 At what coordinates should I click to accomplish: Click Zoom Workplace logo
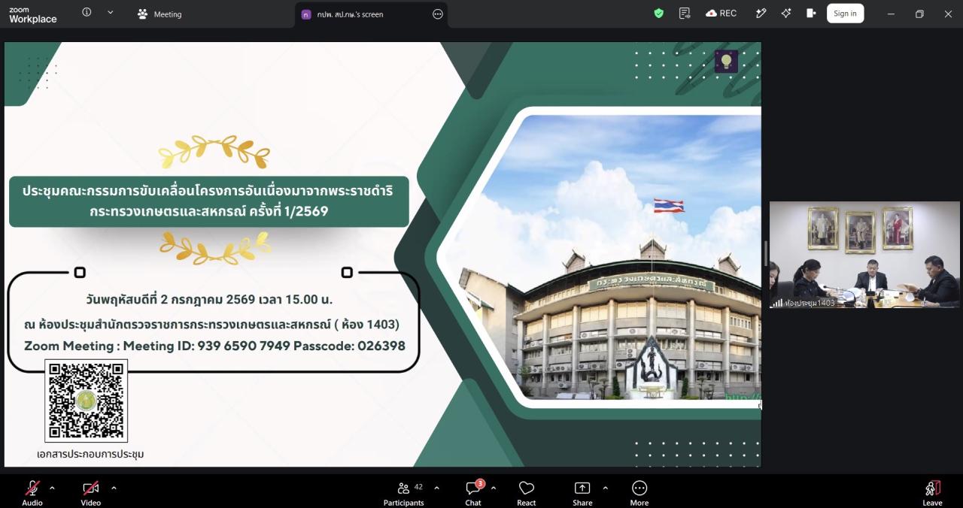click(x=32, y=15)
